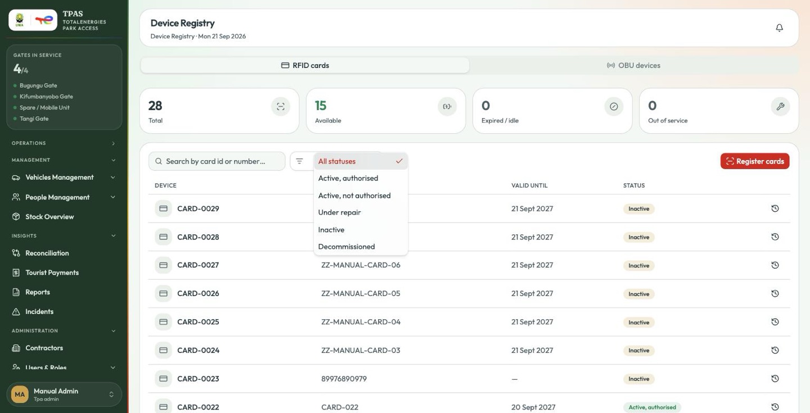The image size is (810, 413).
Task: Click the 20 Sept 2027 valid until date
Action: pyautogui.click(x=533, y=407)
